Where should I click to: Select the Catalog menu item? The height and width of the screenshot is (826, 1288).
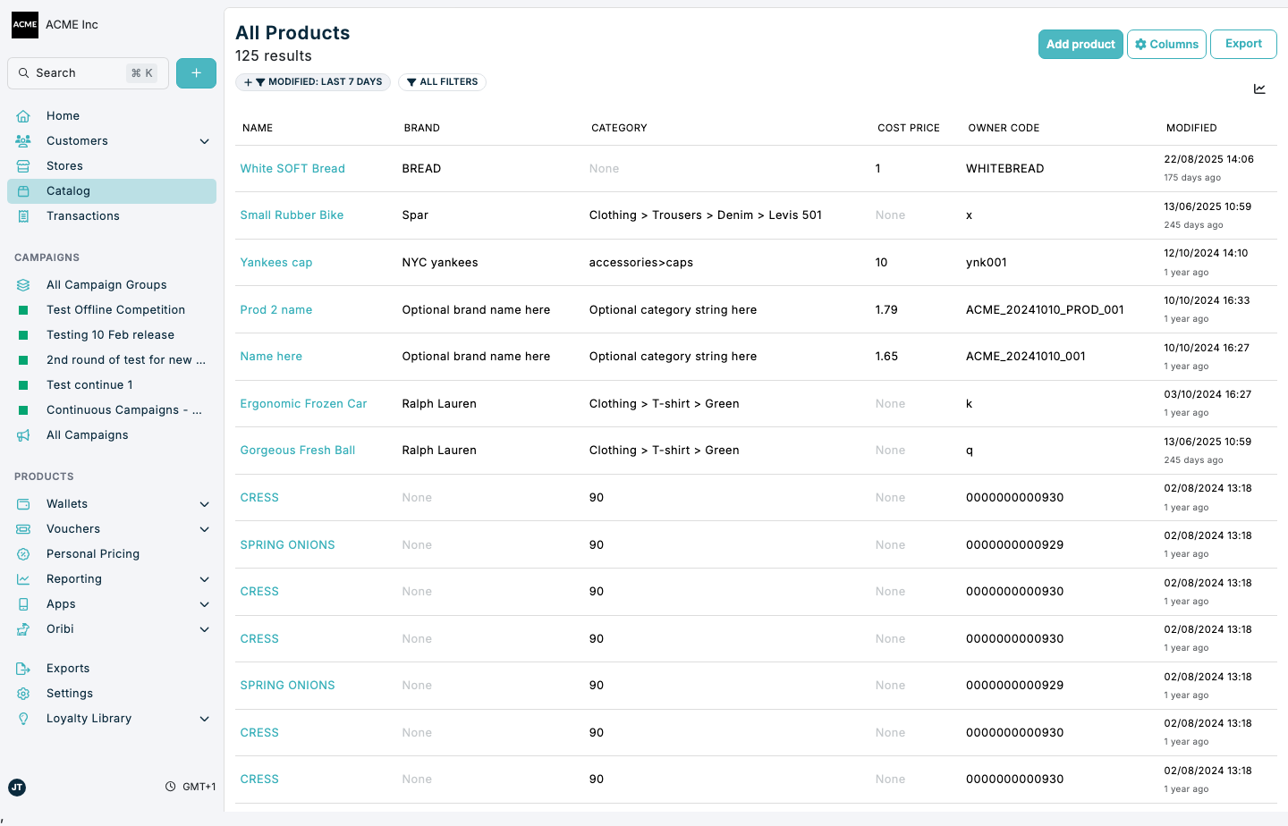[67, 190]
